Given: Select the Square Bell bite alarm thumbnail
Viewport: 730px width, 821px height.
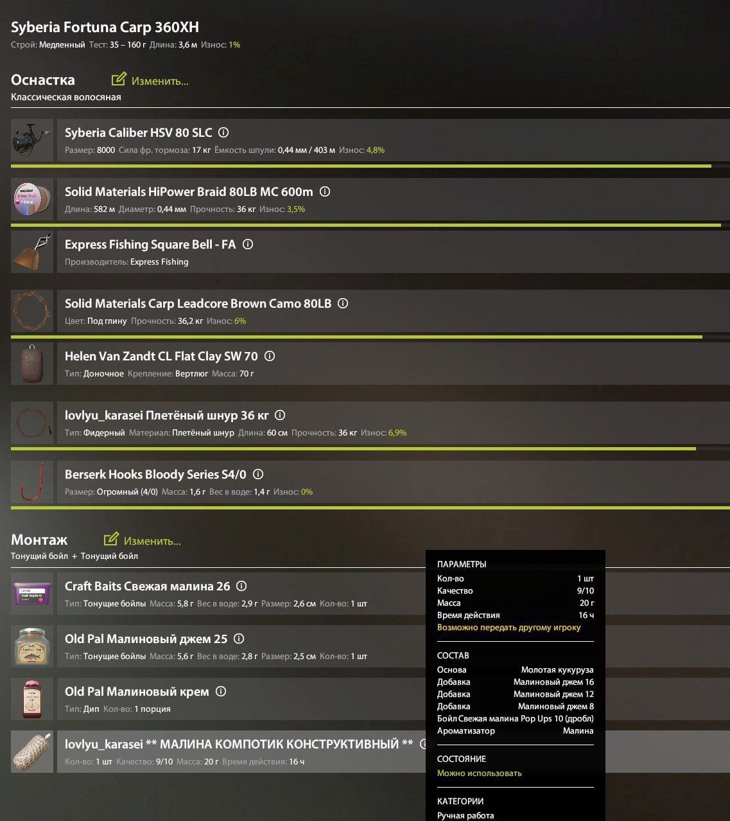Looking at the screenshot, I should pos(32,252).
